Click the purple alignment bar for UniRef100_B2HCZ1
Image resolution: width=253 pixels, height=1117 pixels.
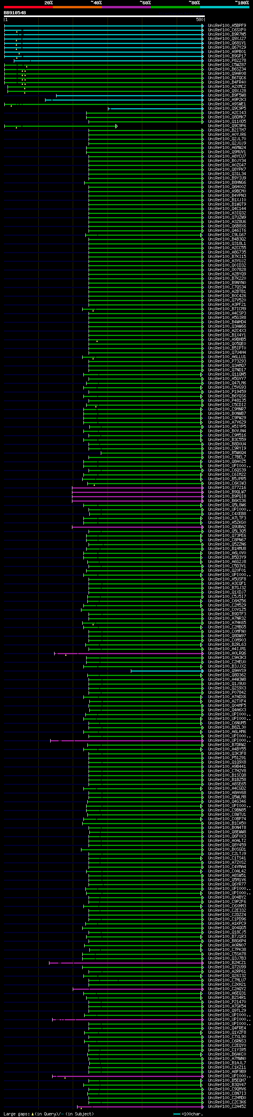[126, 962]
